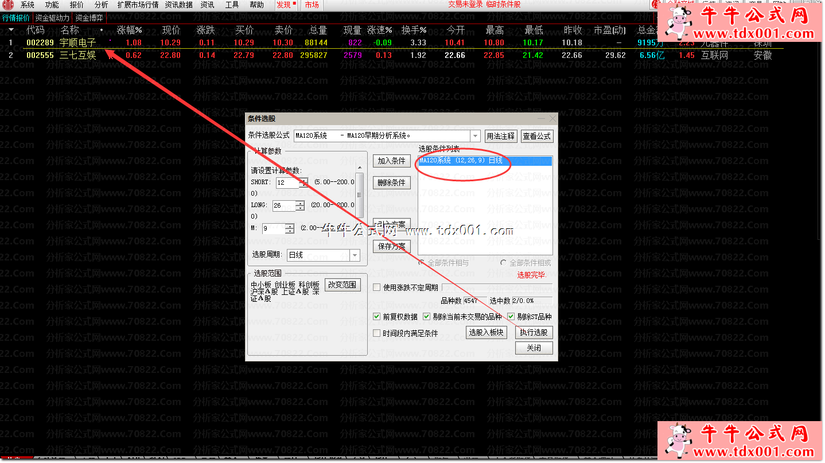Select MA120系统 (12,26,9) 日线 list entry

485,161
